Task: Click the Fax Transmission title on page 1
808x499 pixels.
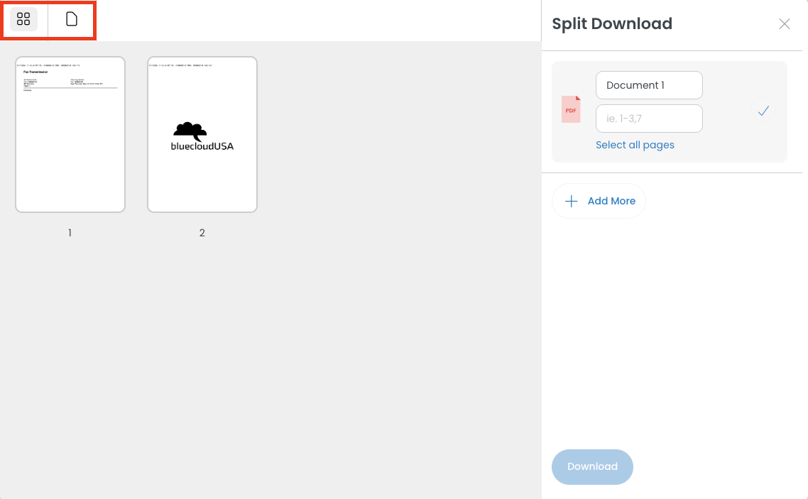Action: (x=36, y=72)
